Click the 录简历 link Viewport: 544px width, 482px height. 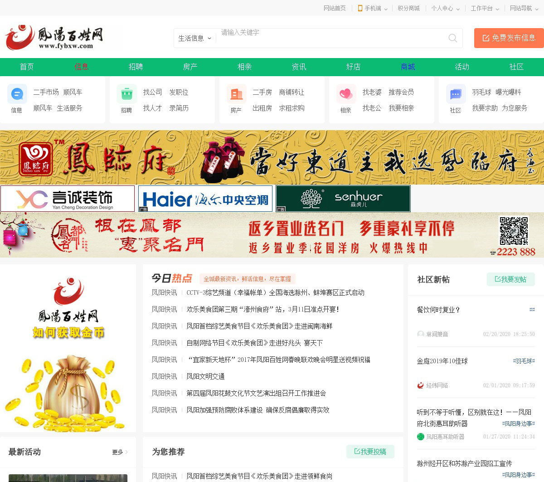coord(179,108)
